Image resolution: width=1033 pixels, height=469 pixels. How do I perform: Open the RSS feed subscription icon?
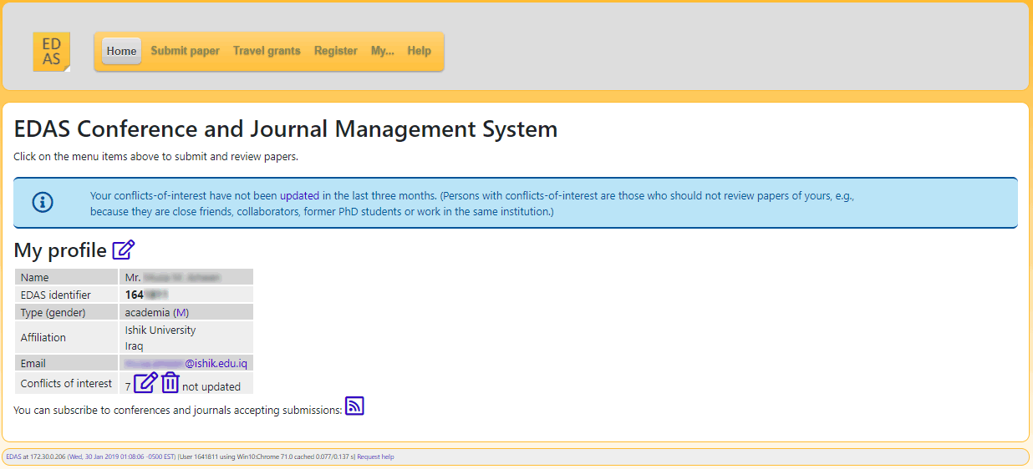point(354,406)
